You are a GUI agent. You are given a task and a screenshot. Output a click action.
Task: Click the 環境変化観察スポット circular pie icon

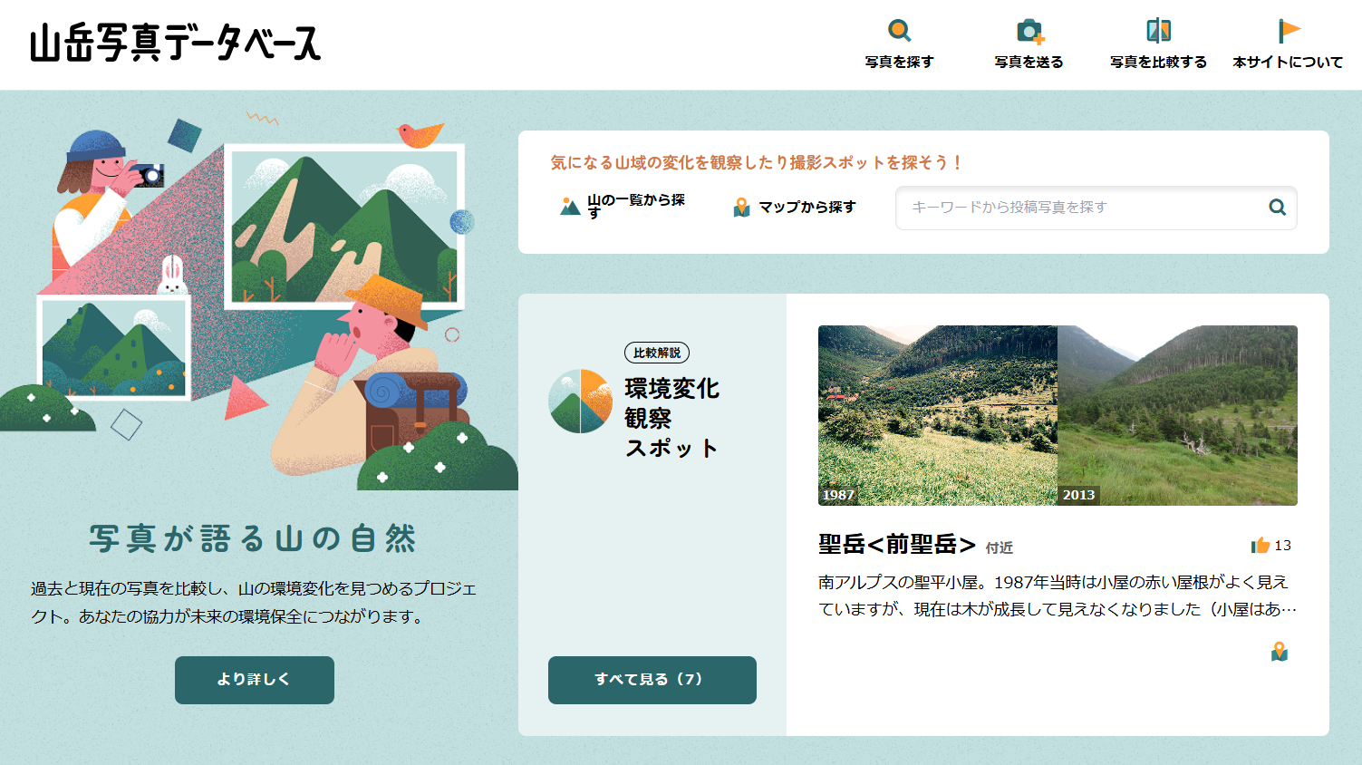(x=580, y=401)
